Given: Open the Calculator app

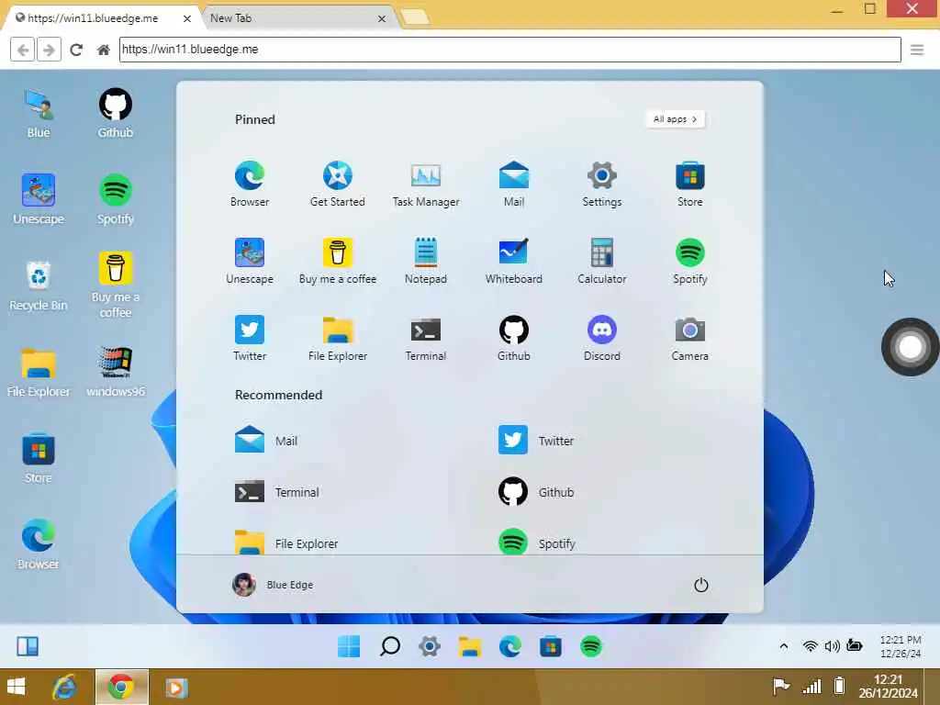Looking at the screenshot, I should [x=602, y=261].
